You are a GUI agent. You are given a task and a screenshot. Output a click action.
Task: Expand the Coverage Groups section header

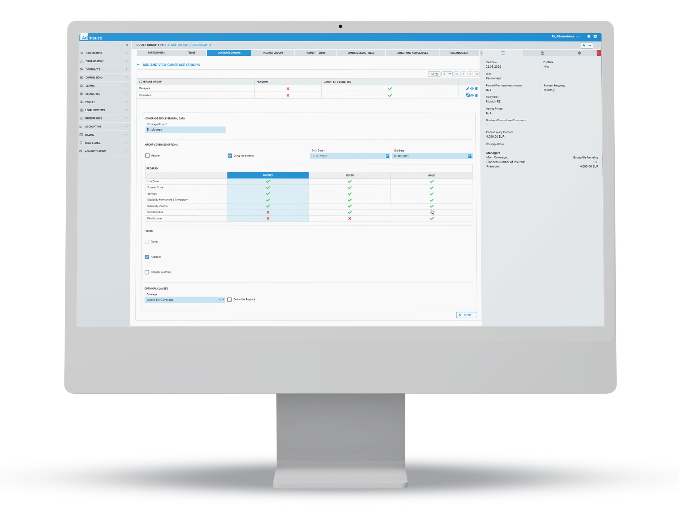click(138, 65)
